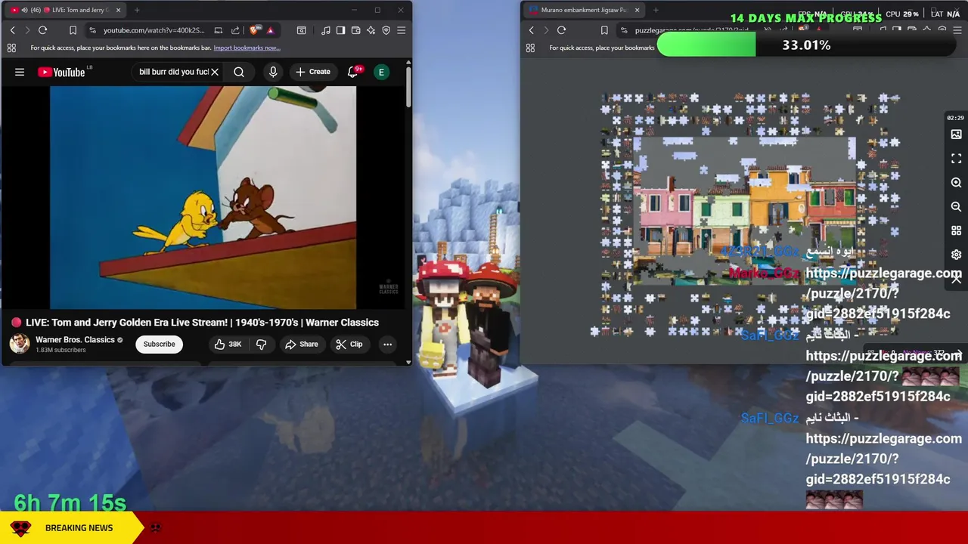Toggle puzzle fullscreen mode
This screenshot has width=968, height=544.
[956, 159]
